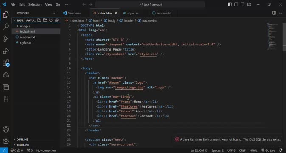The height and width of the screenshot is (153, 286).
Task: Click the New Folder icon in Explorer
Action: pyautogui.click(x=45, y=20)
